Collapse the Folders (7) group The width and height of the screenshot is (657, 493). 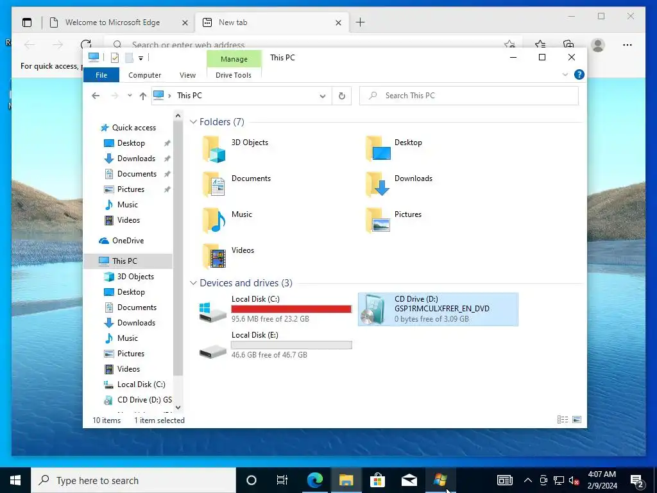pyautogui.click(x=193, y=122)
